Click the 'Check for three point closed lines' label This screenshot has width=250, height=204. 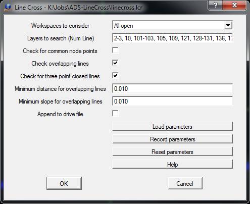tap(60, 76)
